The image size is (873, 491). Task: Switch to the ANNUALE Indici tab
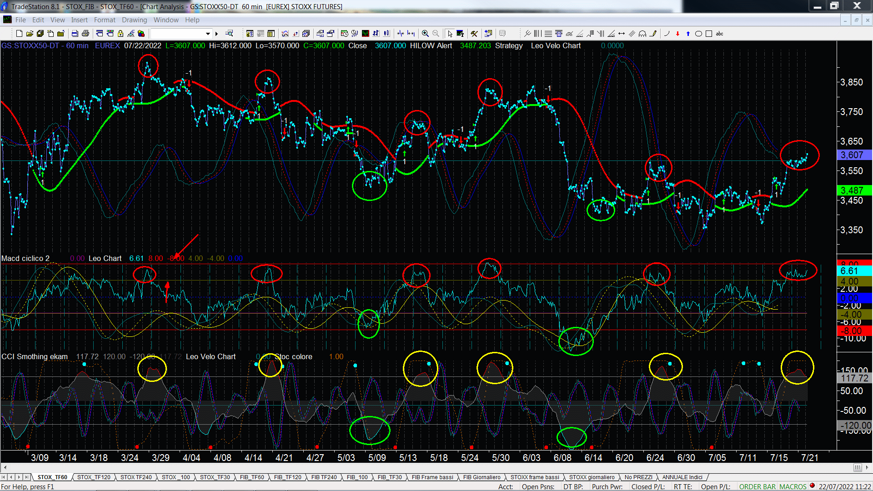[x=682, y=477]
